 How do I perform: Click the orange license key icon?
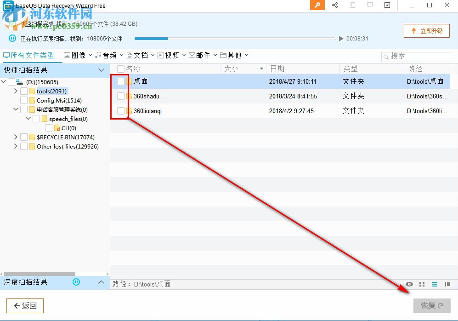coord(317,6)
